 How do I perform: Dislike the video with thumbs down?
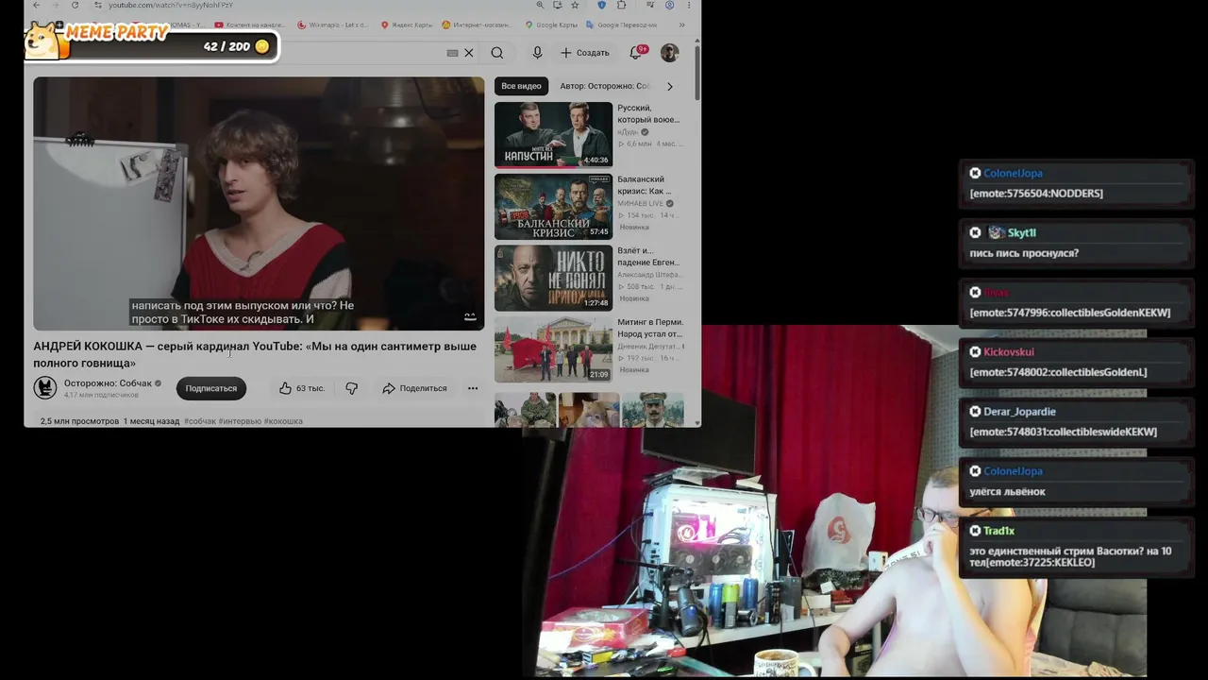click(351, 388)
